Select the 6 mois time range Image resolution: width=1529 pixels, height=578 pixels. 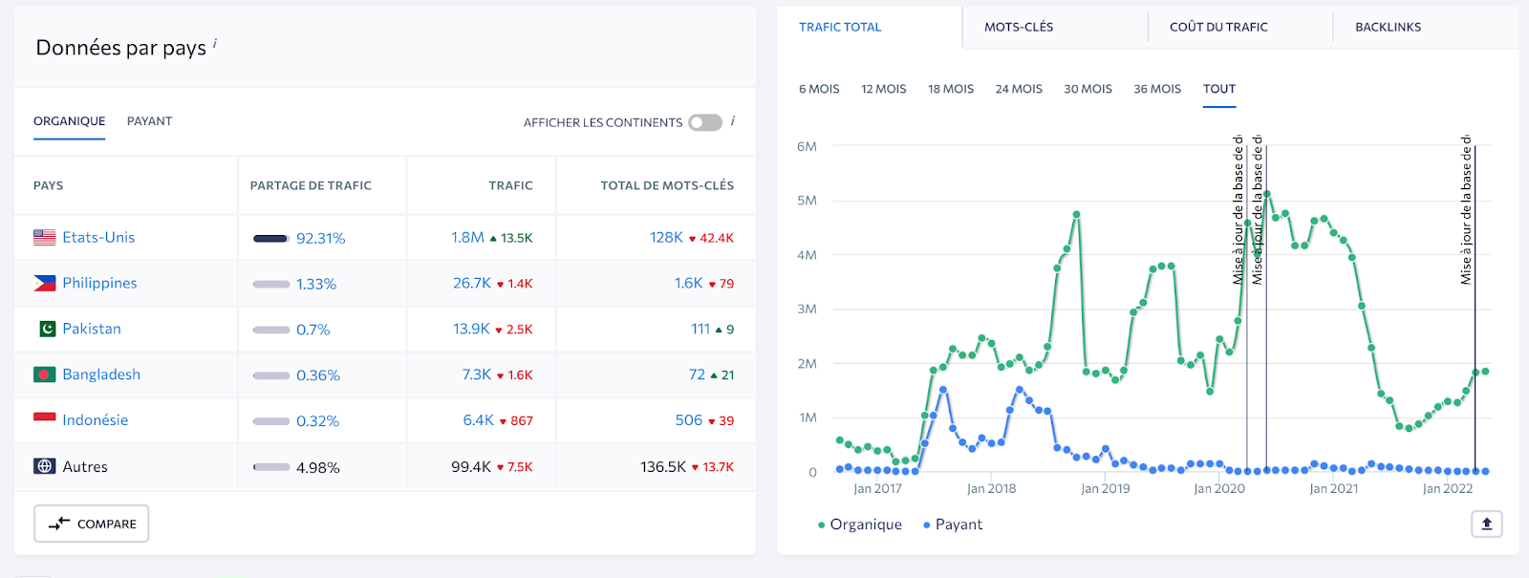(819, 89)
